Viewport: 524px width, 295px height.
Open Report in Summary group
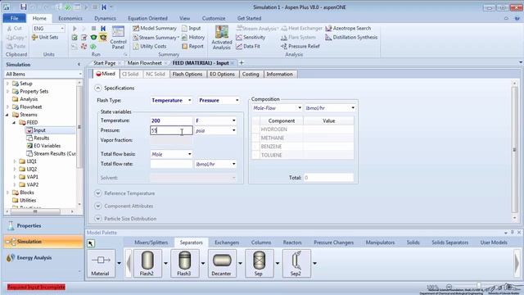(x=192, y=46)
